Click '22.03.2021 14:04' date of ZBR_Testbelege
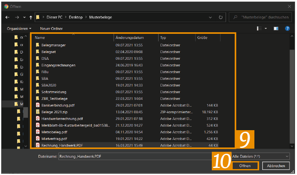This screenshot has width=297, height=175. pos(129,99)
